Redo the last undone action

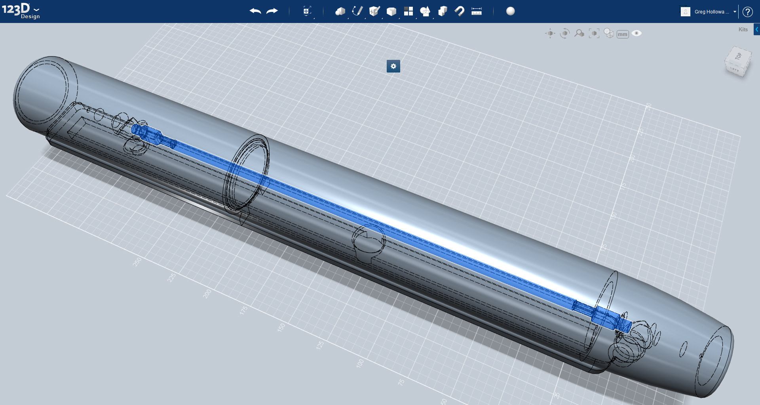point(272,11)
